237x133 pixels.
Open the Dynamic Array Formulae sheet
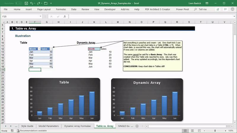[78, 126]
